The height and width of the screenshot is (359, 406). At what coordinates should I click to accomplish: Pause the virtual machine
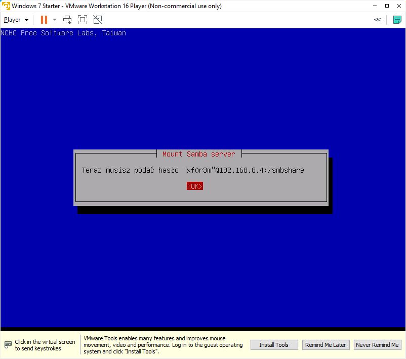coord(44,20)
